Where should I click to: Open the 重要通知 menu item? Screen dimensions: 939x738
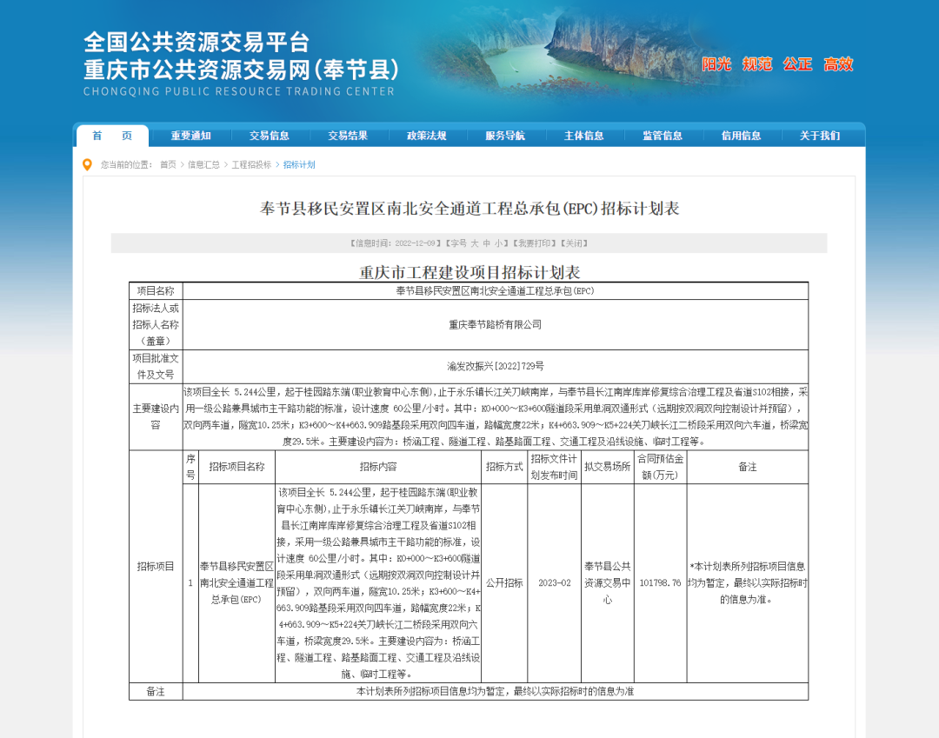191,136
